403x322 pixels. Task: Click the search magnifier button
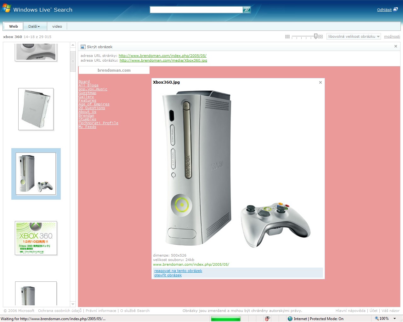(x=247, y=10)
